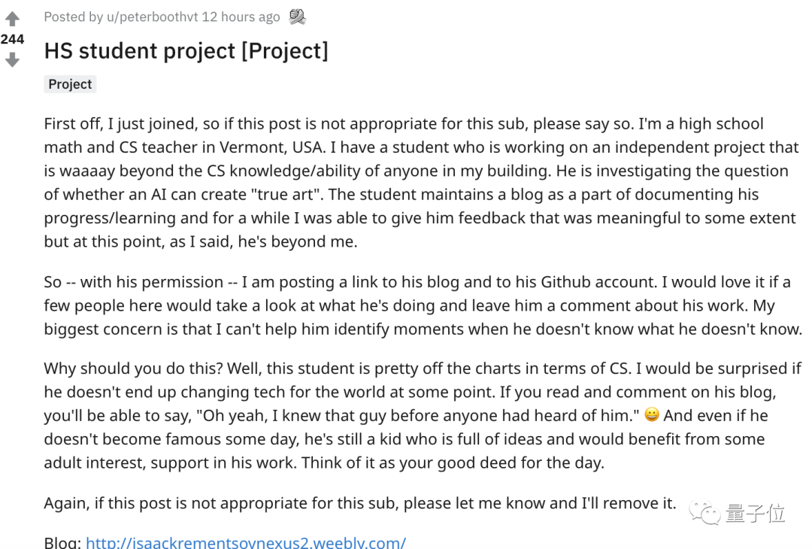Downvote the HS student project post
This screenshot has width=812, height=549.
point(13,59)
